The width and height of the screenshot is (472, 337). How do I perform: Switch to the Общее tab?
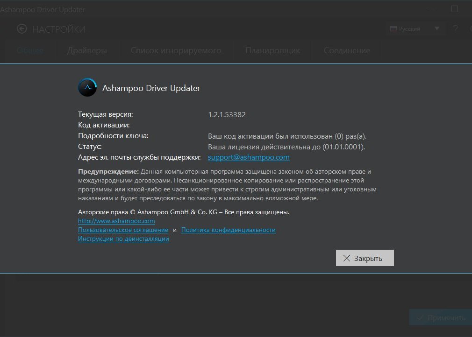coord(30,50)
